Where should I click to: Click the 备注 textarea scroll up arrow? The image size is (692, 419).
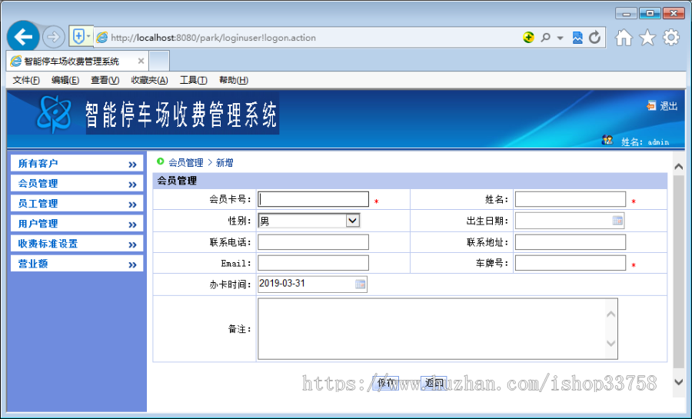point(610,314)
